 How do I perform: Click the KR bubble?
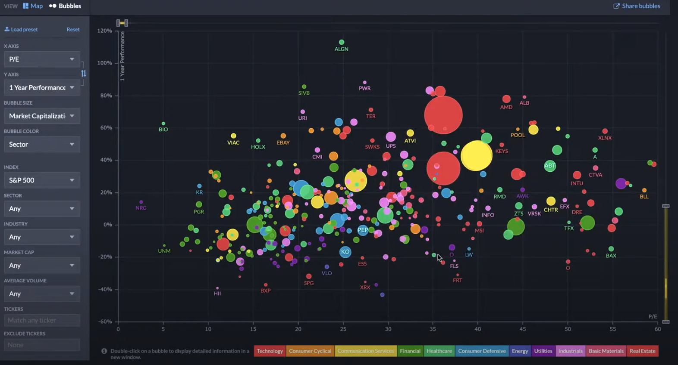click(199, 186)
